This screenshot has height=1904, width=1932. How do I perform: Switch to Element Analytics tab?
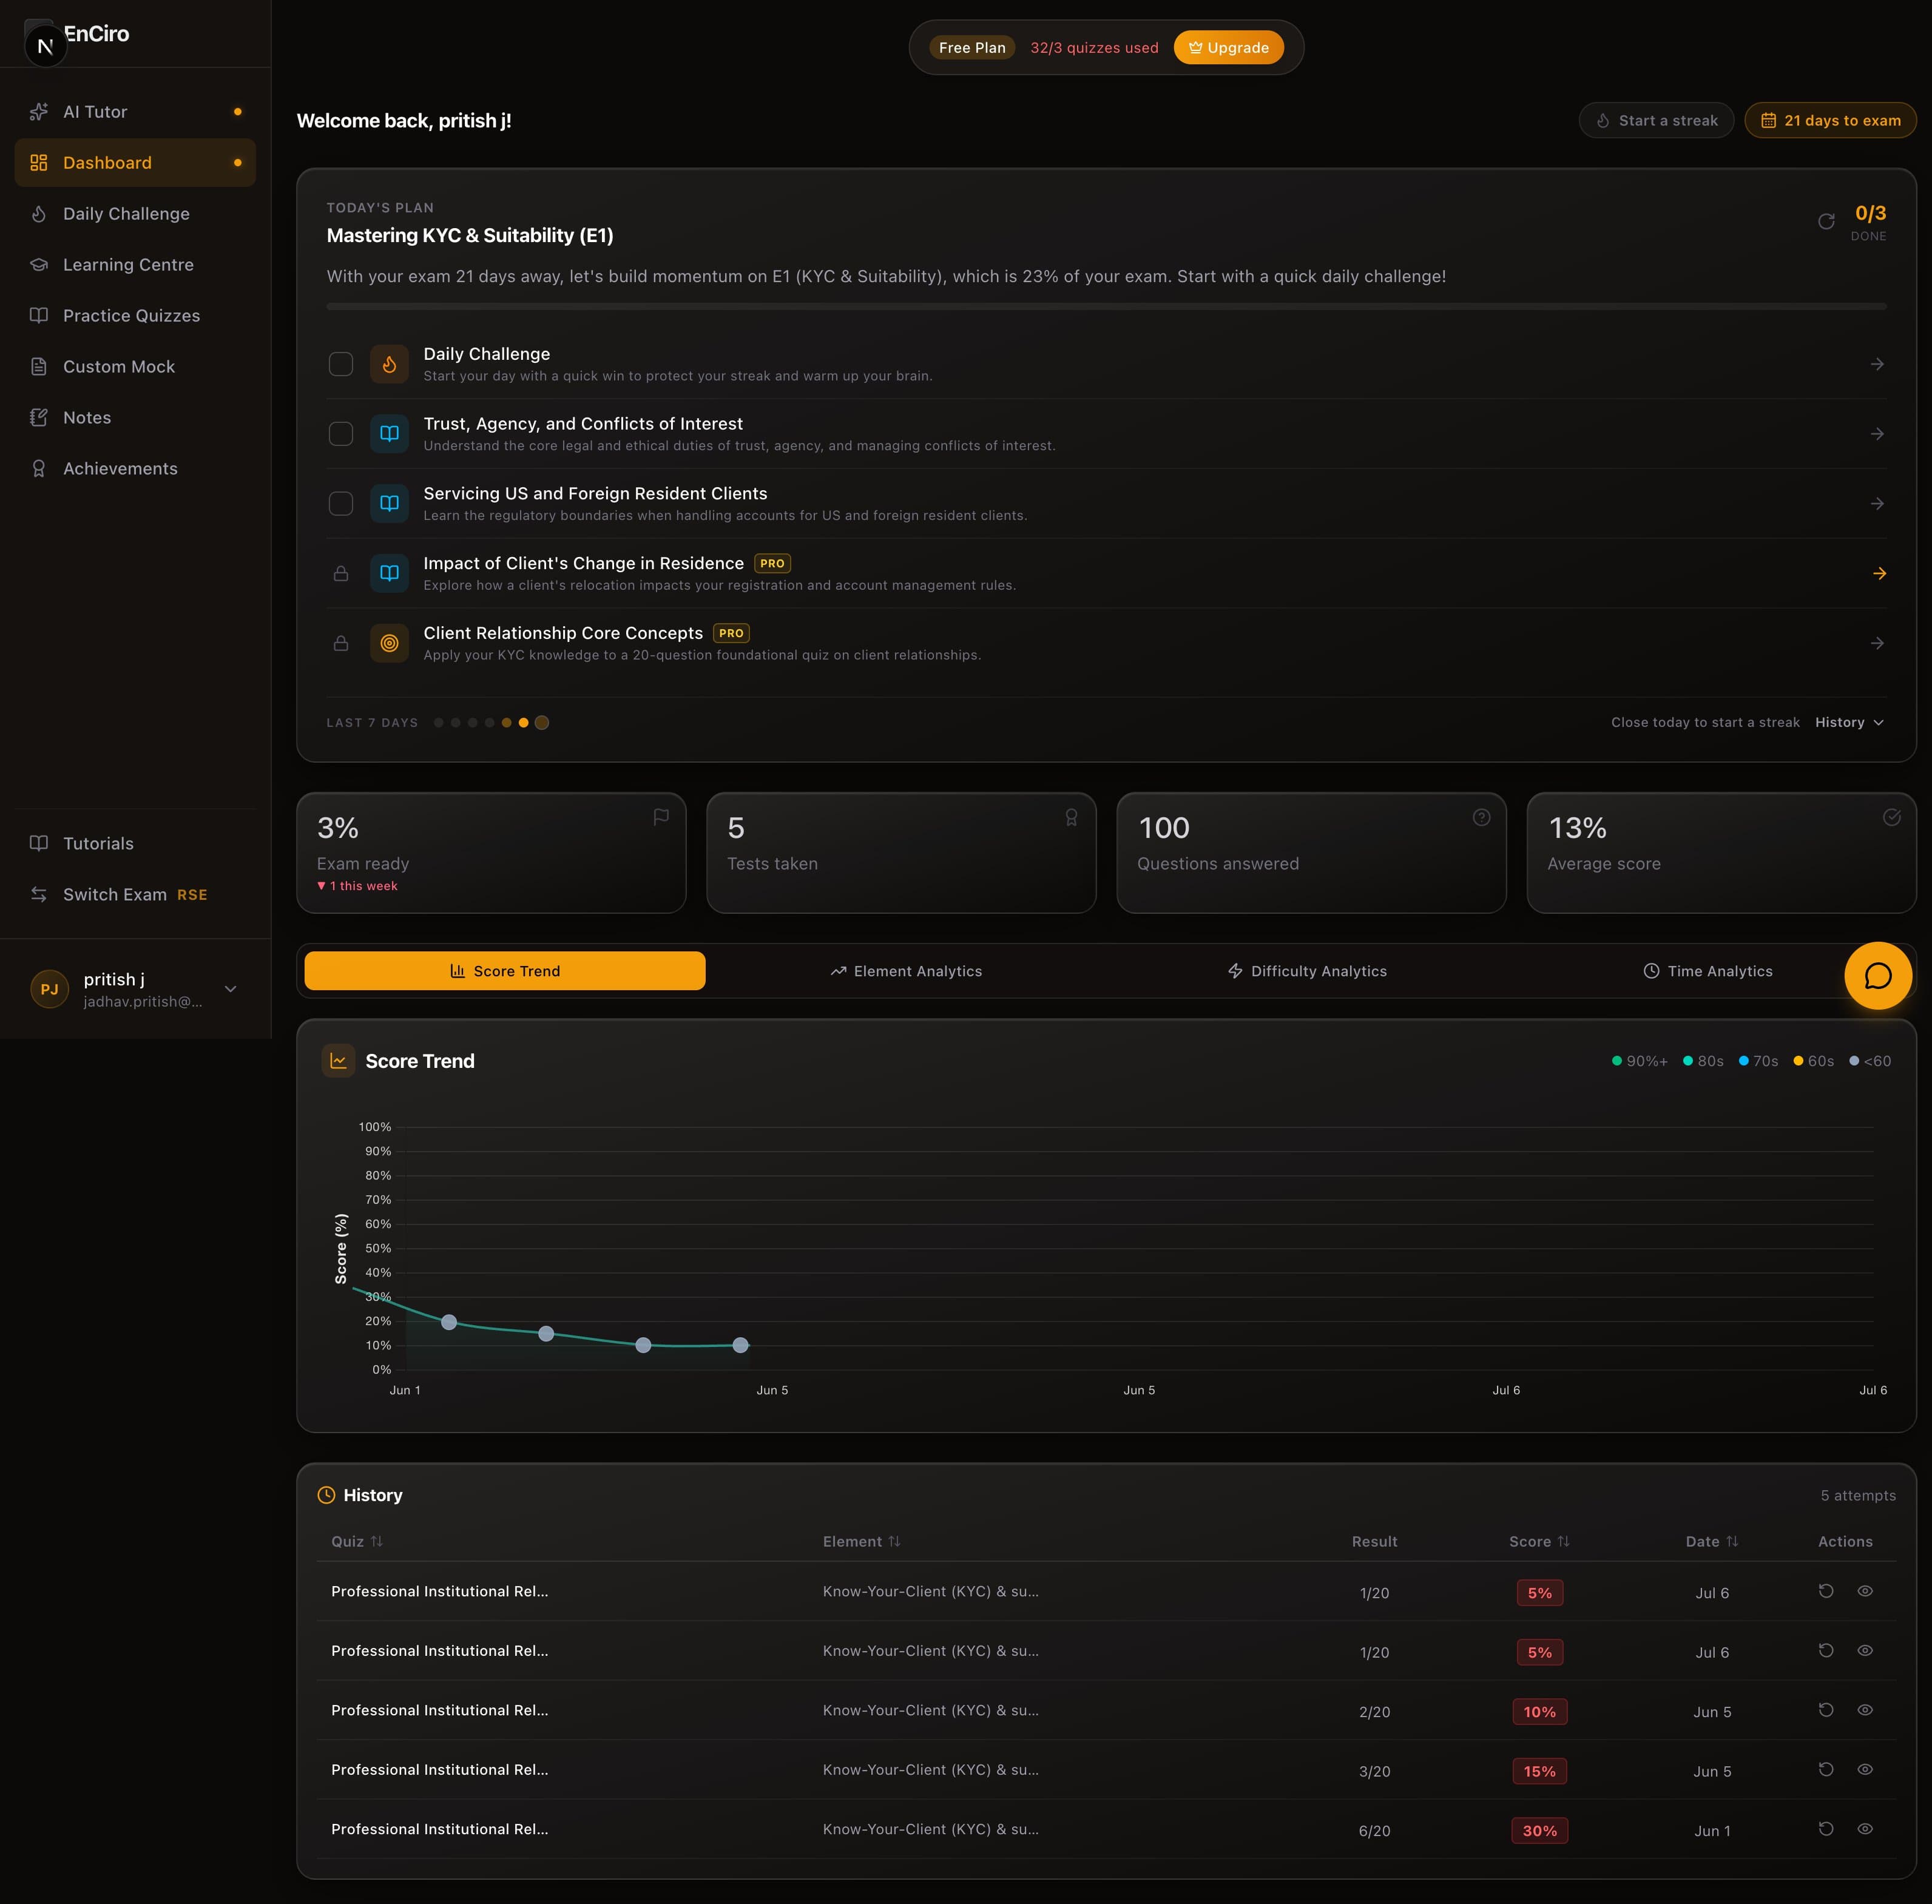[906, 971]
